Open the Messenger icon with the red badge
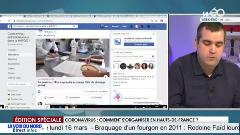Screen dimensions: 240x135 [137, 26]
